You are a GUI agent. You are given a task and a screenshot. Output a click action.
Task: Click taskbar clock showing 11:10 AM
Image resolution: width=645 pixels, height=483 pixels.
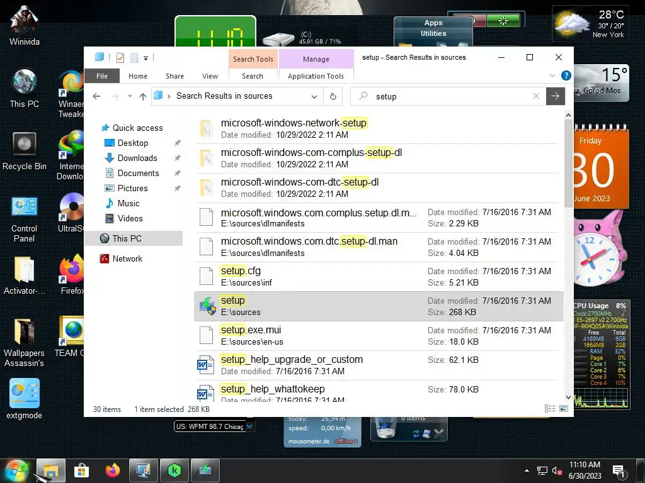click(585, 470)
